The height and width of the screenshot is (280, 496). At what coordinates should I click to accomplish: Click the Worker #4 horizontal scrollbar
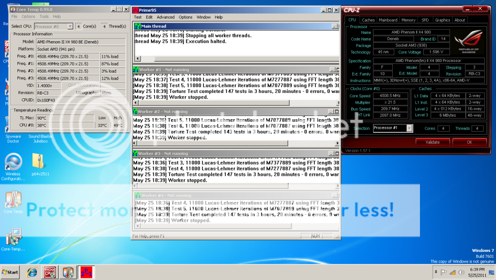click(237, 226)
